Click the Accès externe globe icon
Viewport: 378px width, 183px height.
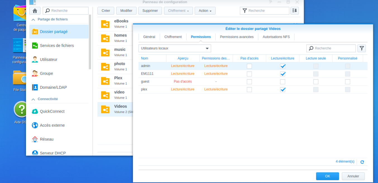tap(35, 125)
